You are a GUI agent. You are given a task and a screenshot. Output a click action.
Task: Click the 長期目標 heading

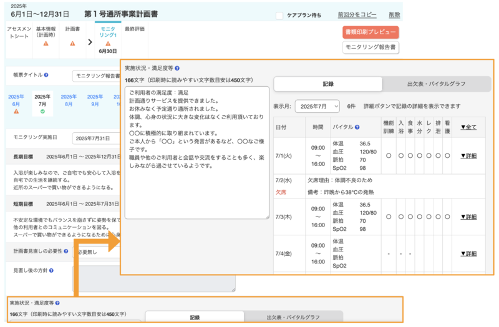pyautogui.click(x=23, y=157)
